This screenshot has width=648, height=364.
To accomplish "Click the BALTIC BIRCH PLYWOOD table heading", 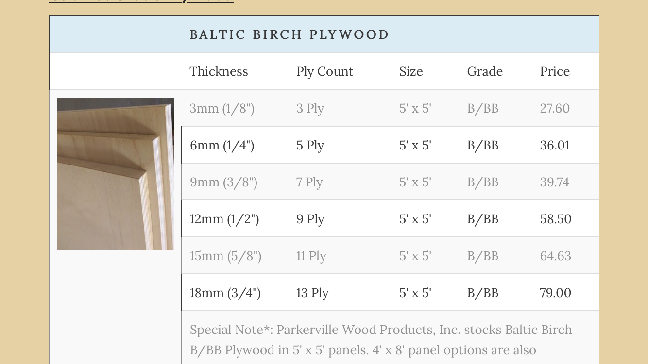I will pyautogui.click(x=290, y=34).
